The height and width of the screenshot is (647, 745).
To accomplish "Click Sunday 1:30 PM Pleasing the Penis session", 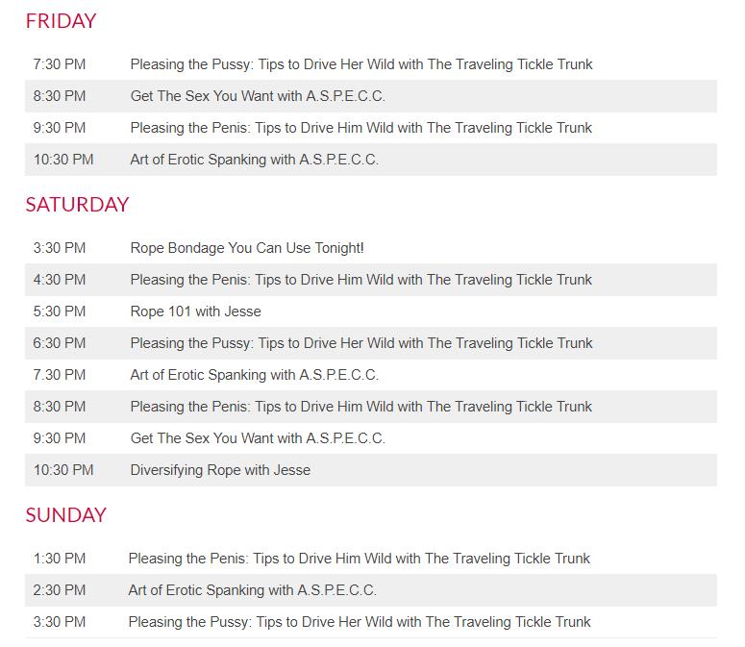I will pos(359,559).
